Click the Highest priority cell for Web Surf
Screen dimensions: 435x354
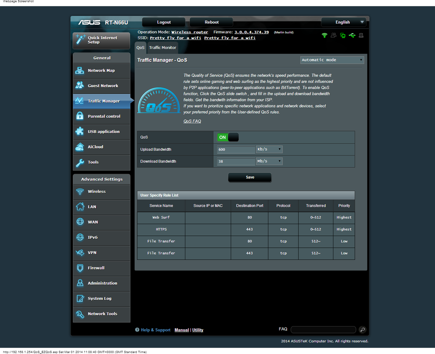point(344,218)
